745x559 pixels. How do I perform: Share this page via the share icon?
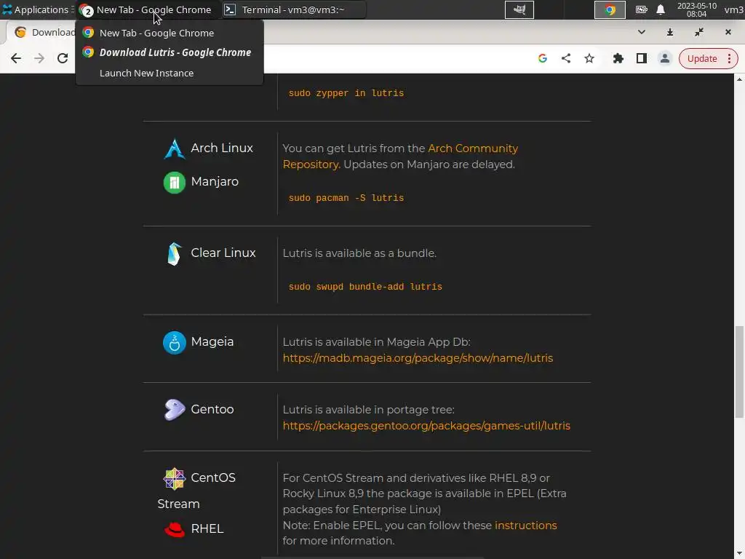click(566, 58)
